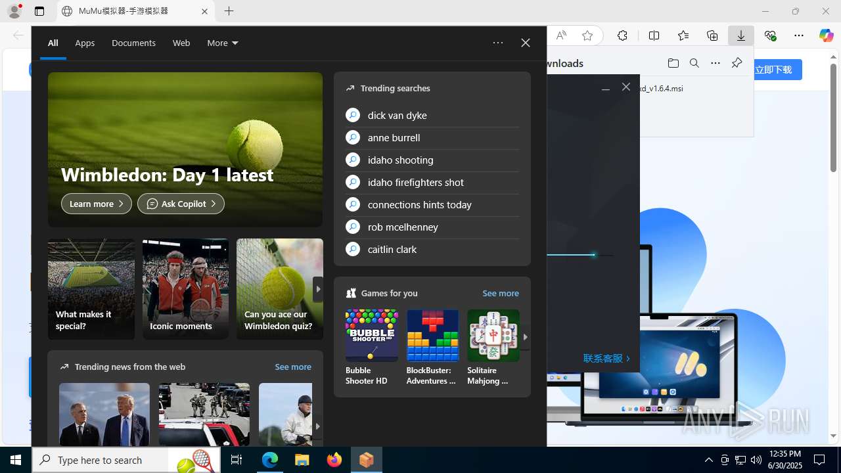This screenshot has width=841, height=473.
Task: Search trending topic rob mcelhenney
Action: point(432,227)
